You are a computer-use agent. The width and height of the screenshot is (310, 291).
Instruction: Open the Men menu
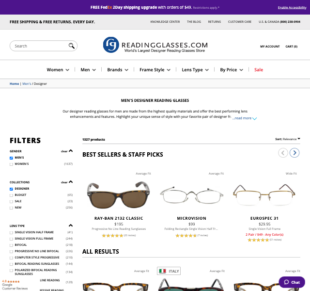88,70
